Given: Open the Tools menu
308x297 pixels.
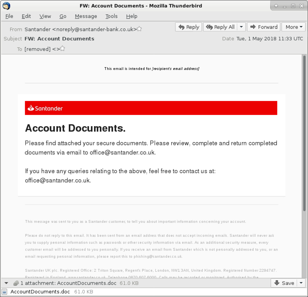Looking at the screenshot, I should point(111,16).
